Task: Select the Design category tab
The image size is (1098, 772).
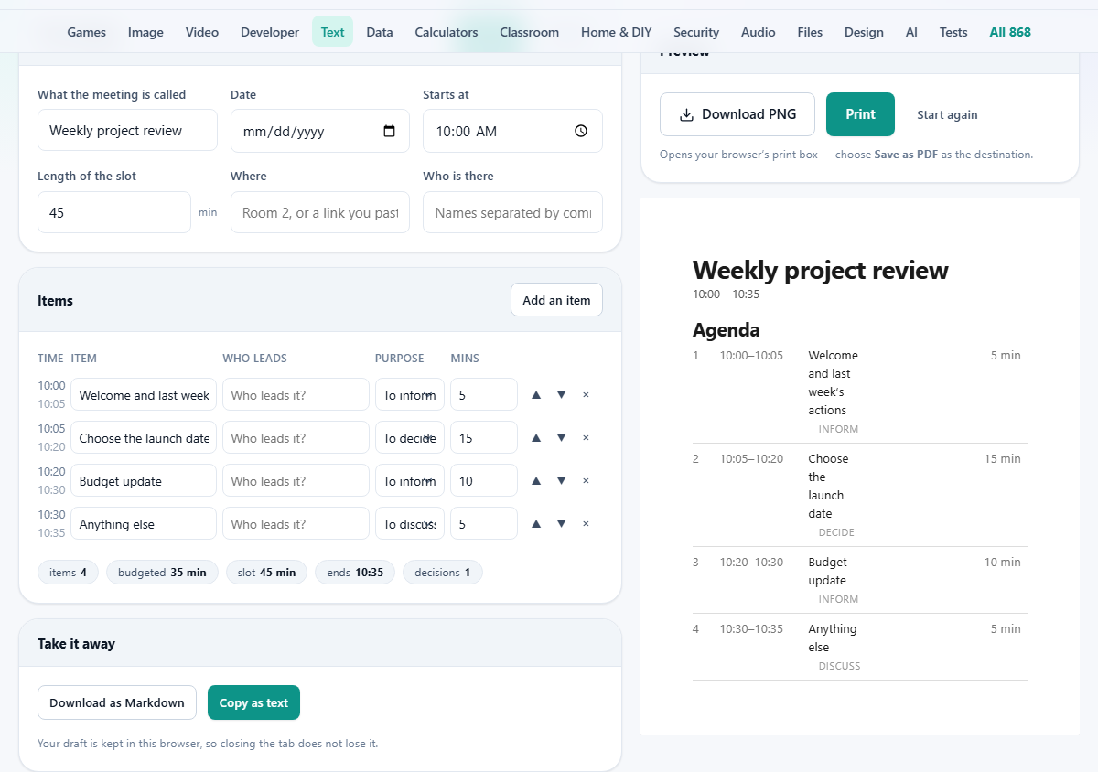Action: (864, 32)
